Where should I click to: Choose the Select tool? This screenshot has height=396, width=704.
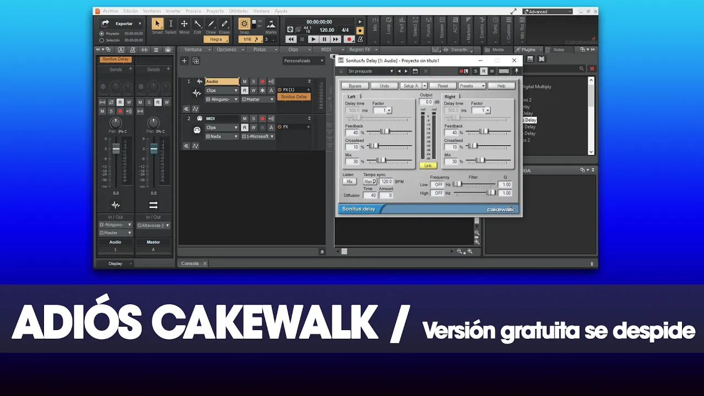click(170, 24)
